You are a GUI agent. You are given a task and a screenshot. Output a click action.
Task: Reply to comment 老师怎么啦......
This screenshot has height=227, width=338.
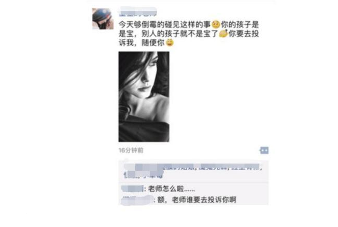[172, 189]
